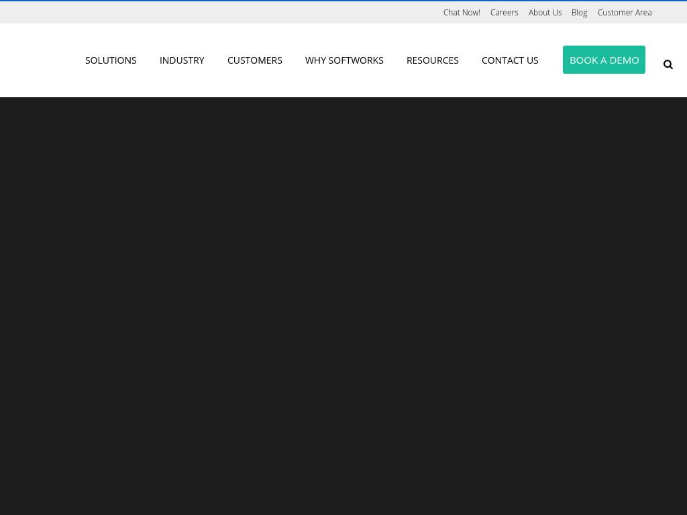Expand the Resources navigation menu

point(432,60)
